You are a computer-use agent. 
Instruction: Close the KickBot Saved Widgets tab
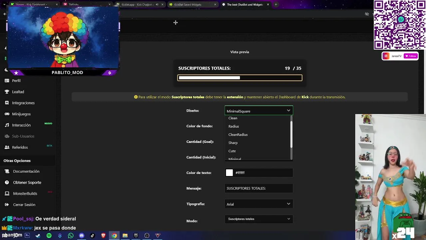tap(215, 5)
